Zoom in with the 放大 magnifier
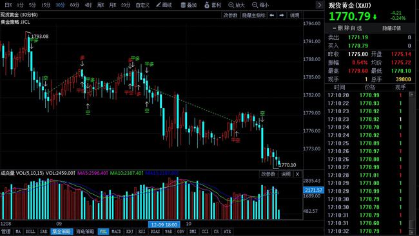The width and height of the screenshot is (419, 236). (x=237, y=5)
